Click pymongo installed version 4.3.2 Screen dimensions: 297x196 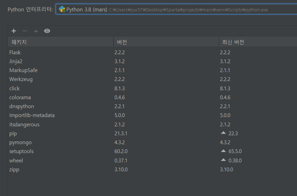(x=120, y=142)
